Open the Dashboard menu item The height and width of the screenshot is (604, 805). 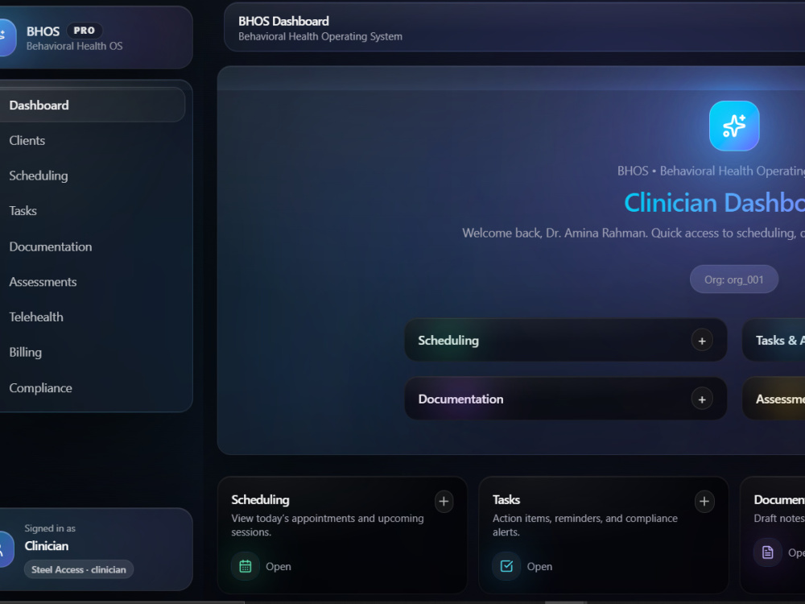pyautogui.click(x=93, y=105)
